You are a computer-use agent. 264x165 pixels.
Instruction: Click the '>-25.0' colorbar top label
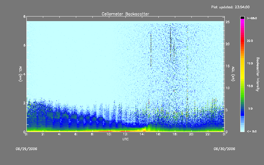point(252,18)
